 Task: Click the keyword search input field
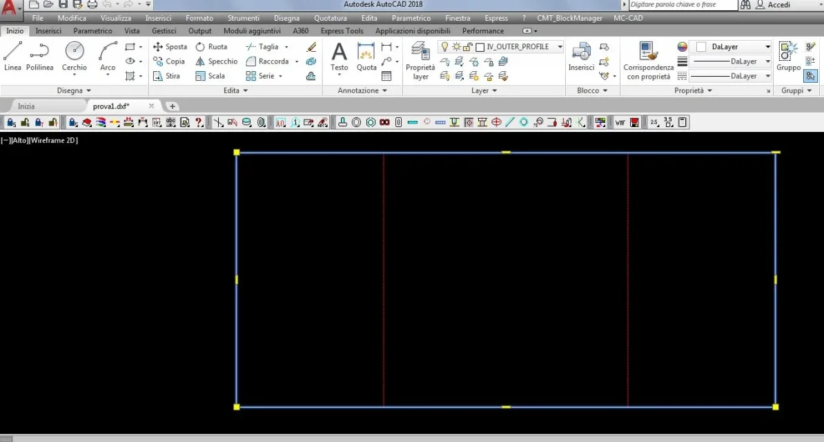coord(683,5)
